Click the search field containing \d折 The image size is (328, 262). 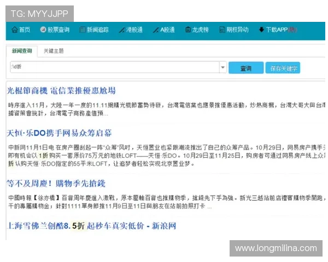115,67
